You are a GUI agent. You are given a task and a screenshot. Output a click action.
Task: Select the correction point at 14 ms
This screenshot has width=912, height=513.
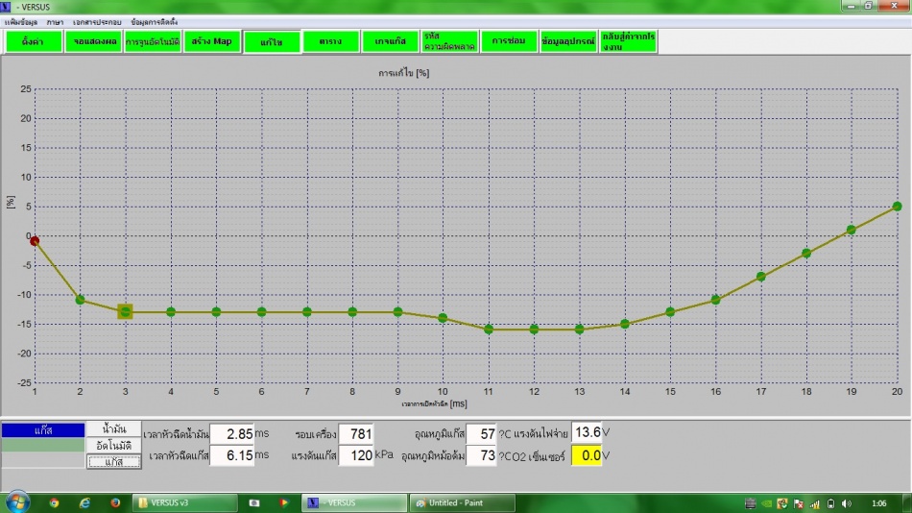(x=625, y=324)
